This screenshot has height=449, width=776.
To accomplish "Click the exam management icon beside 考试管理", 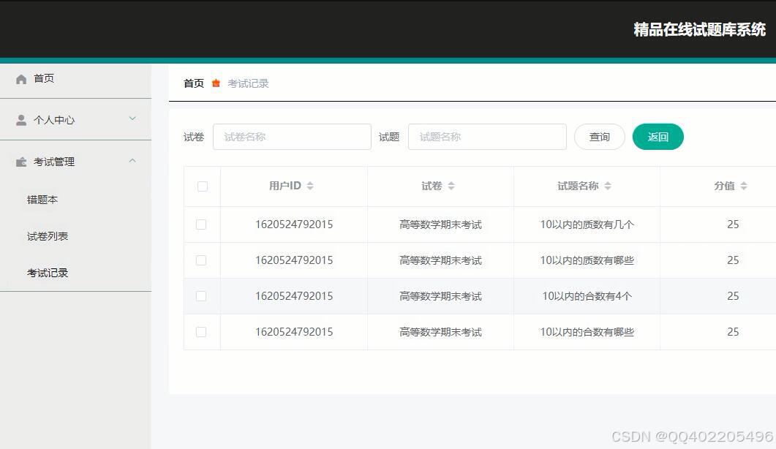I will click(x=21, y=162).
